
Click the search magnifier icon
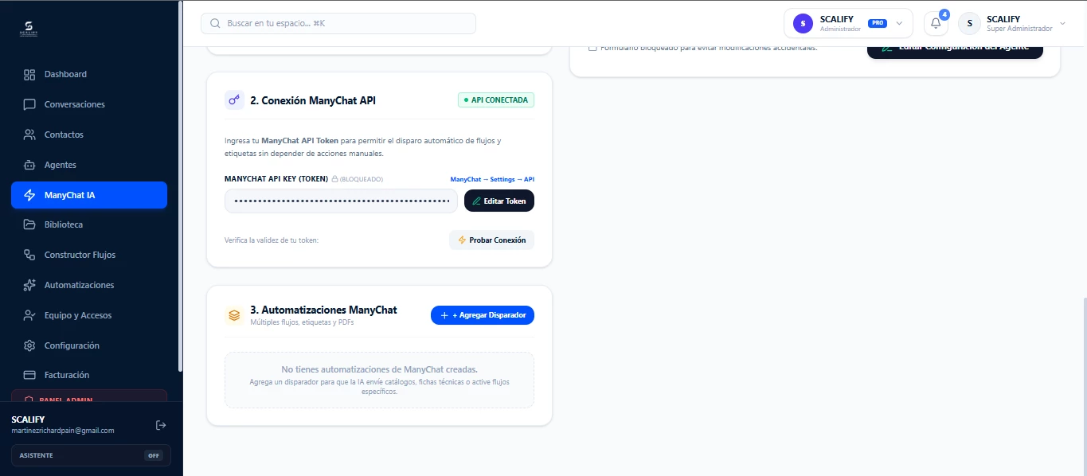coord(215,24)
